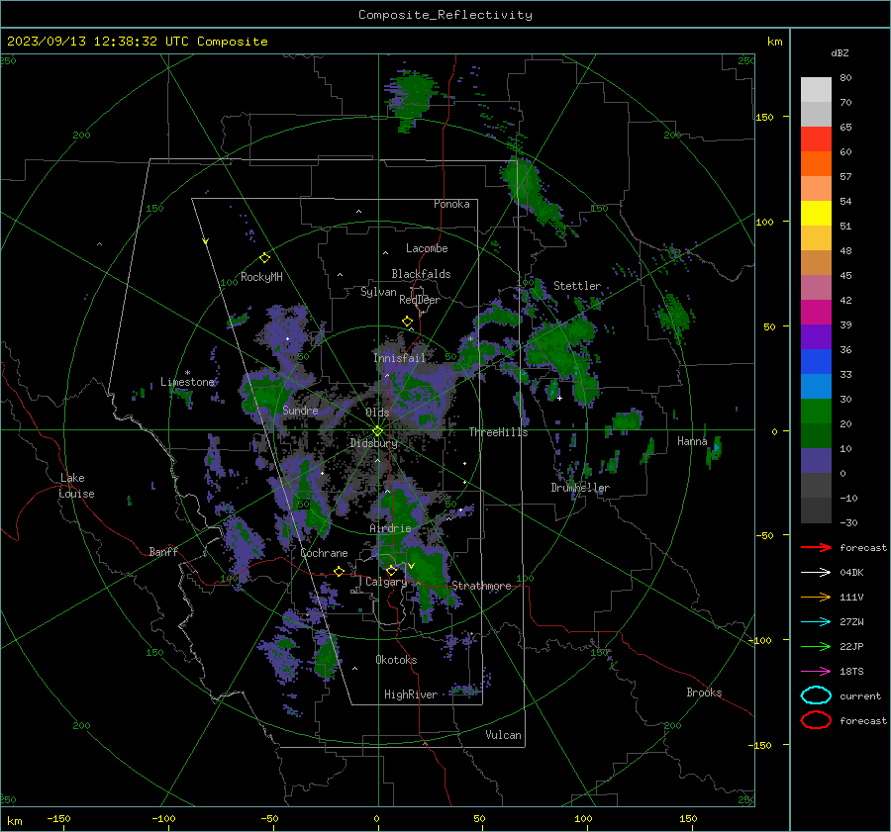Click the Composite_Reflectivity title text
Viewport: 891px width, 832px height.
click(x=445, y=15)
